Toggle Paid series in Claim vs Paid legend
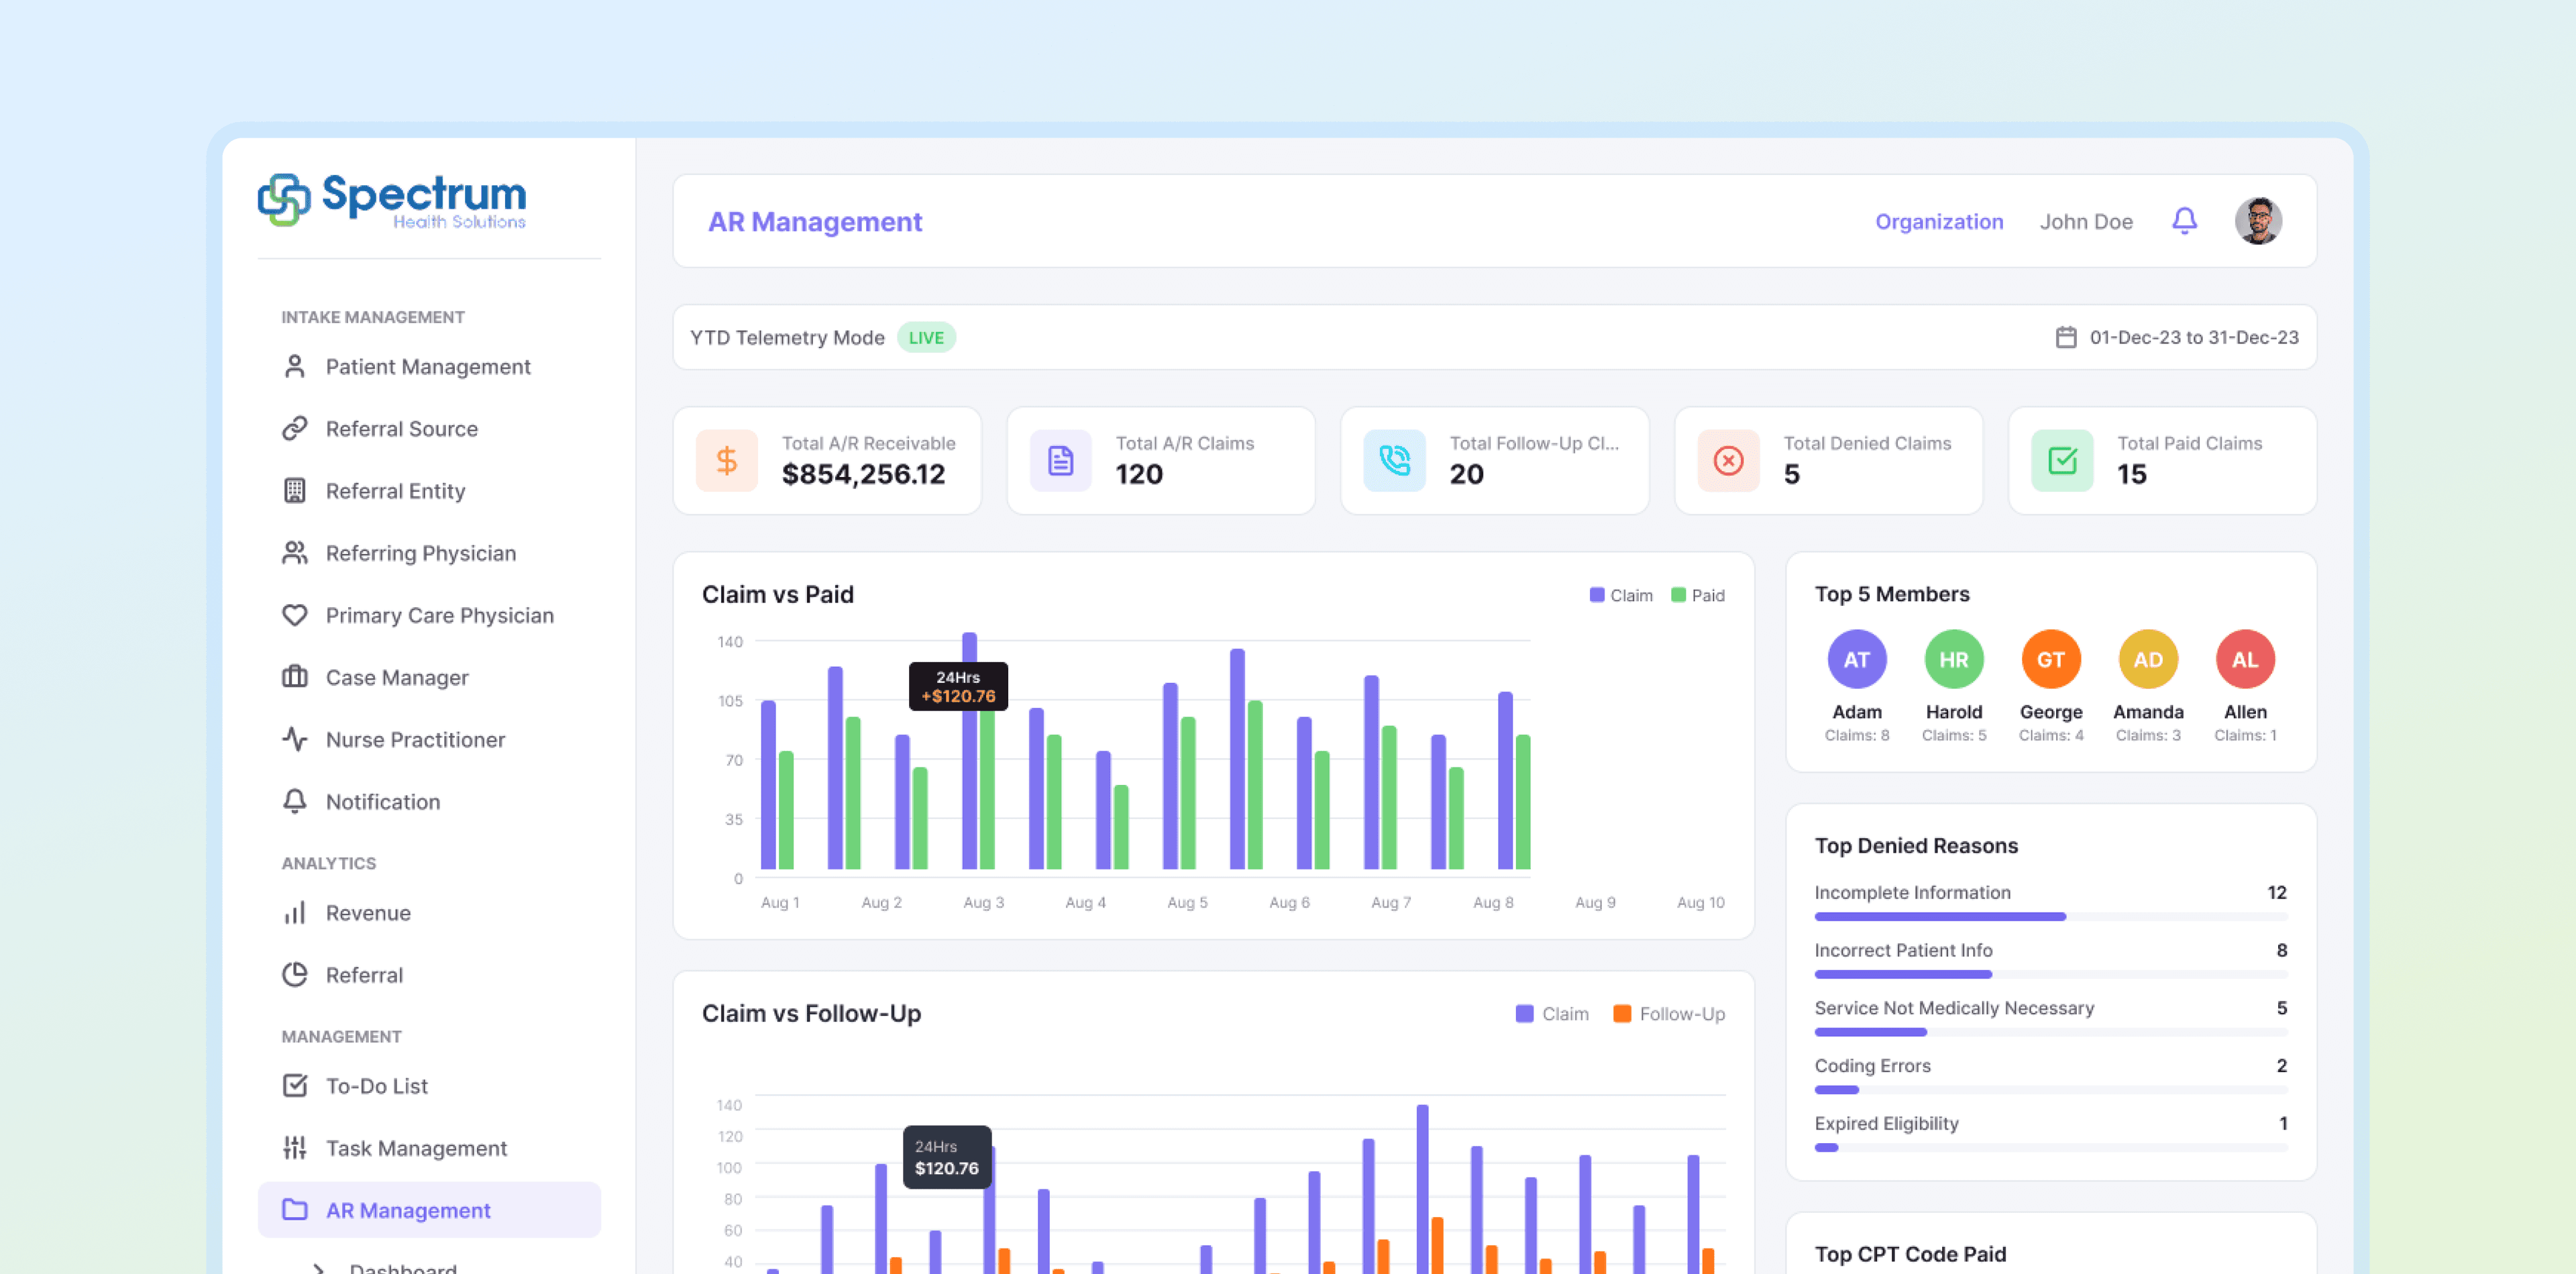 (x=1698, y=595)
